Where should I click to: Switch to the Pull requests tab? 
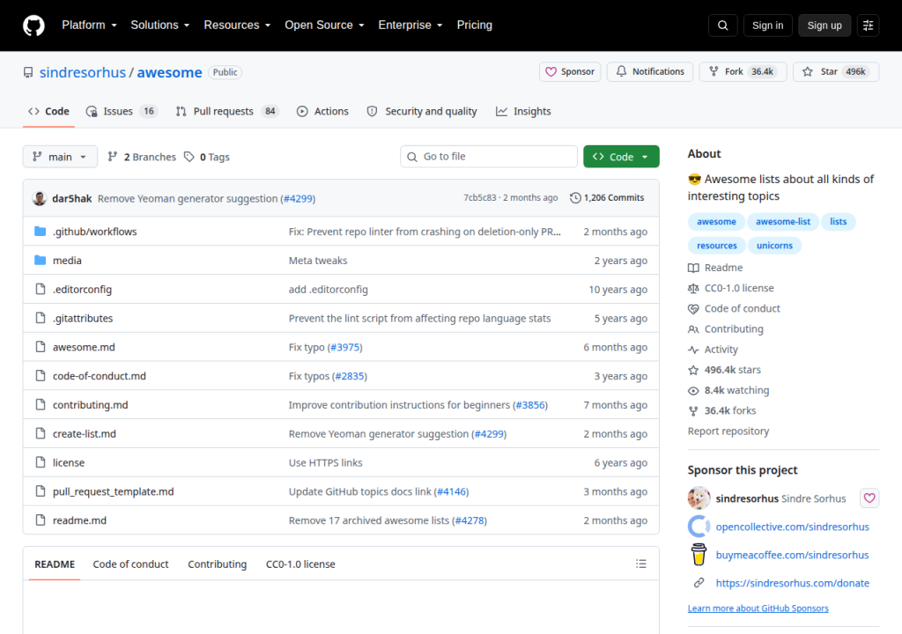pyautogui.click(x=226, y=111)
